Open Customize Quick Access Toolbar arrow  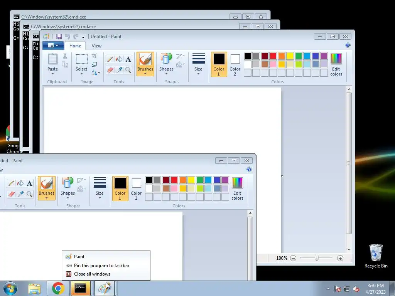click(83, 37)
